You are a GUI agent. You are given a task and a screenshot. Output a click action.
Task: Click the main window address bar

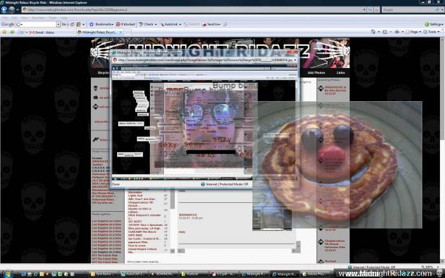click(193, 10)
